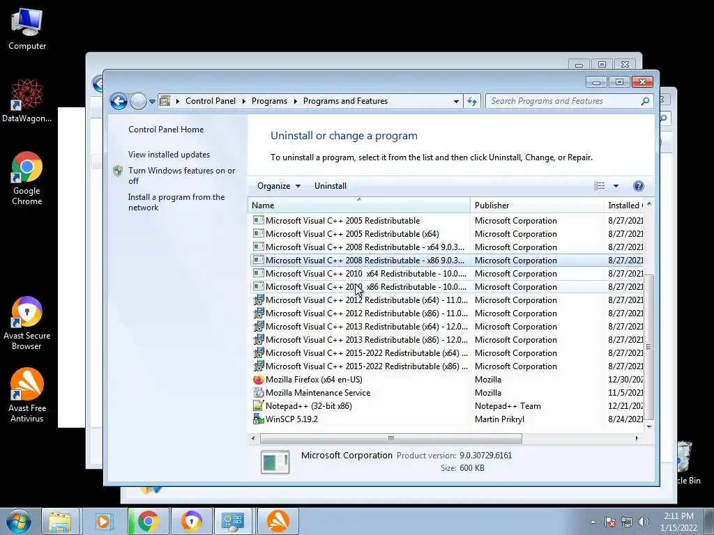The height and width of the screenshot is (535, 714).
Task: Click the Search Programs and Features box
Action: pos(569,101)
